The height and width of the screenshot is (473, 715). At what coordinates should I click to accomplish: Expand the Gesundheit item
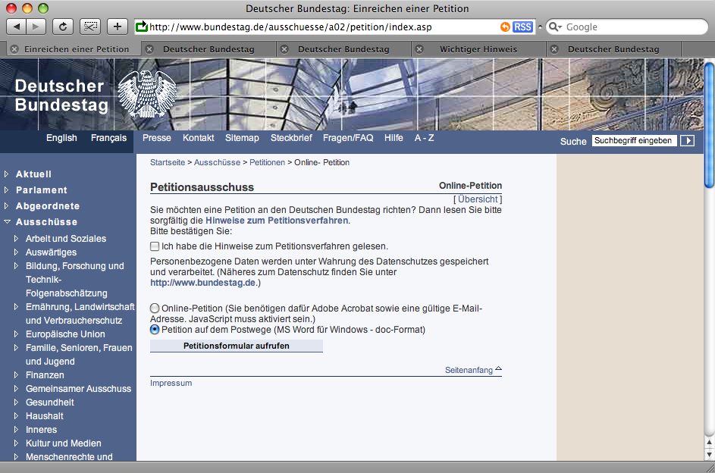[x=17, y=403]
